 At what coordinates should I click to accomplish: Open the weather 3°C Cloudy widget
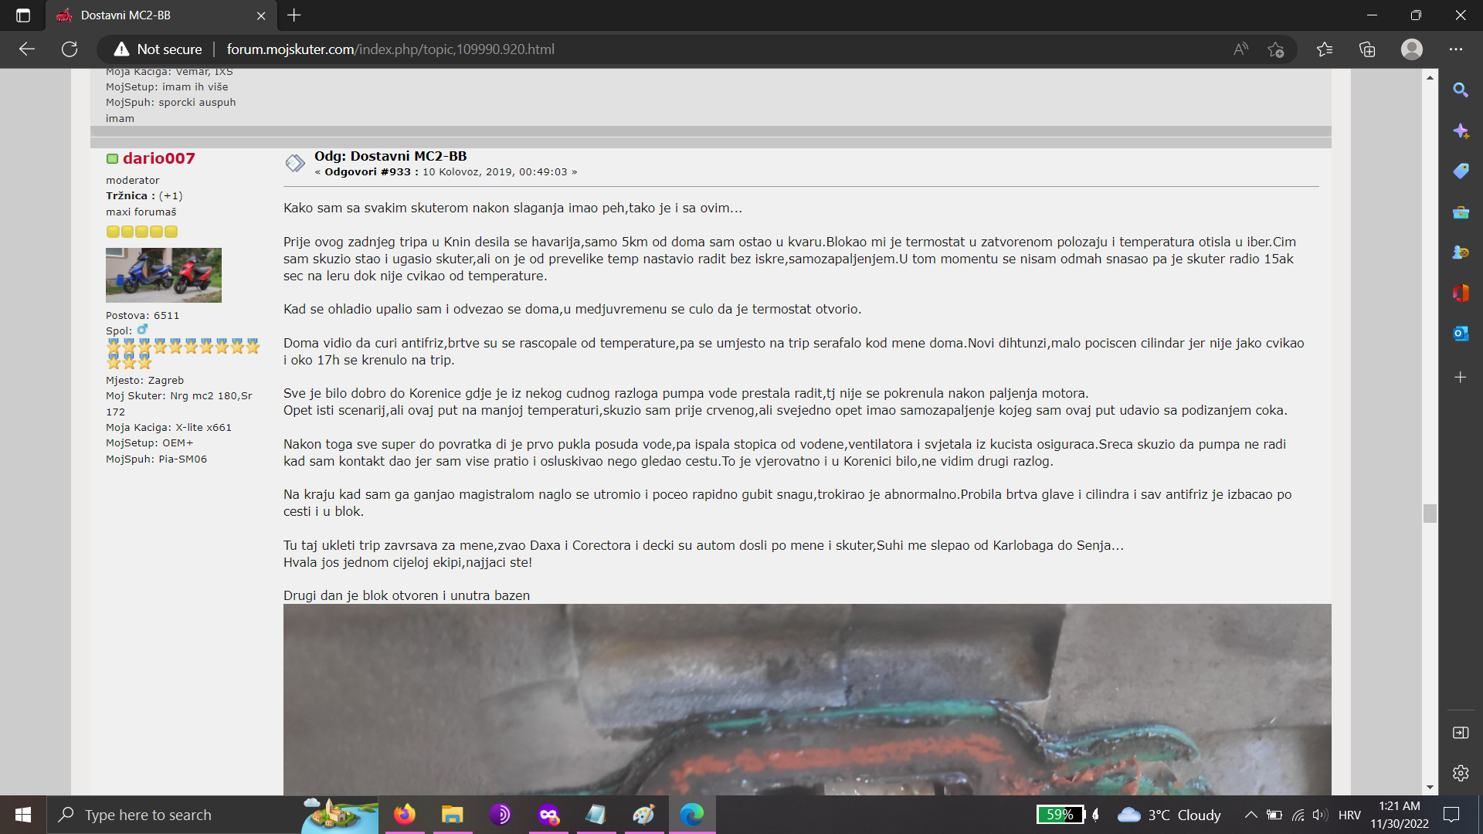click(1169, 815)
